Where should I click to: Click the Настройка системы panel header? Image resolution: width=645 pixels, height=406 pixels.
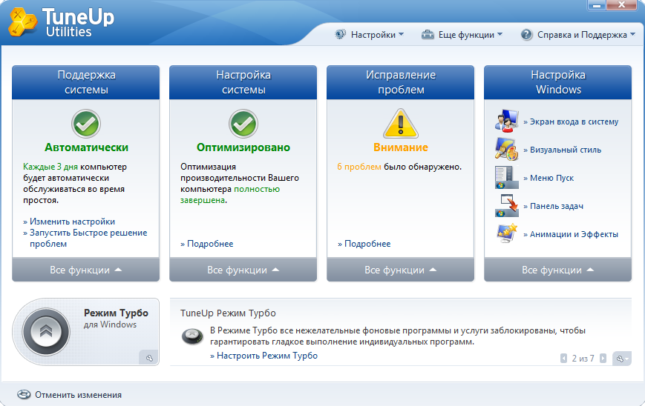(x=243, y=82)
